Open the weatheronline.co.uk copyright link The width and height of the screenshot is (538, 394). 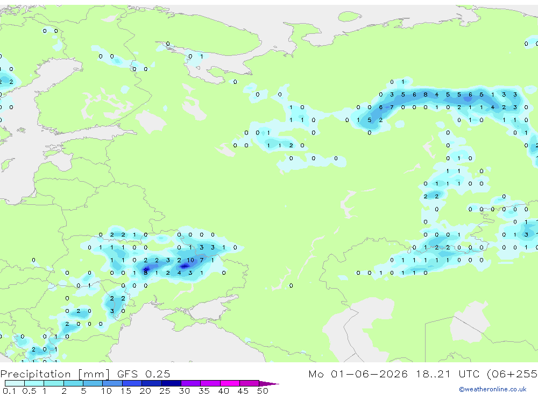[x=492, y=389]
